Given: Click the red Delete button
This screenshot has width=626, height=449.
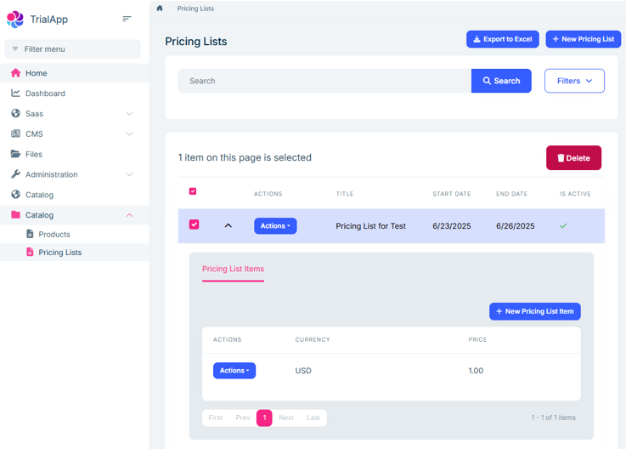Looking at the screenshot, I should coord(573,158).
